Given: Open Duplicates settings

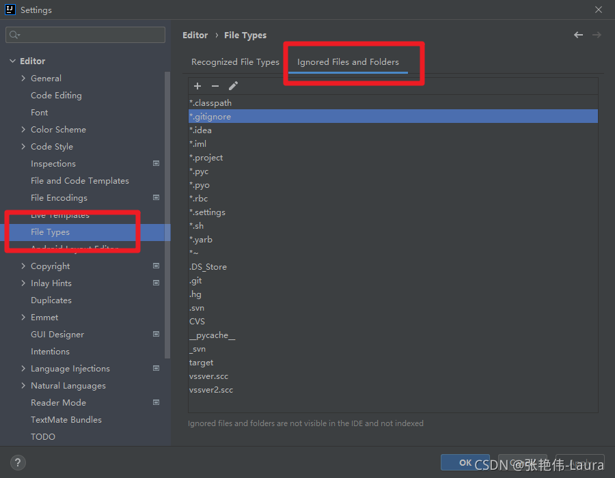Looking at the screenshot, I should coord(51,300).
